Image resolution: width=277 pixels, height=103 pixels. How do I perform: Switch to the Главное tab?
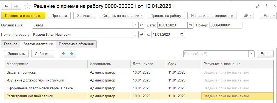coord(11,44)
